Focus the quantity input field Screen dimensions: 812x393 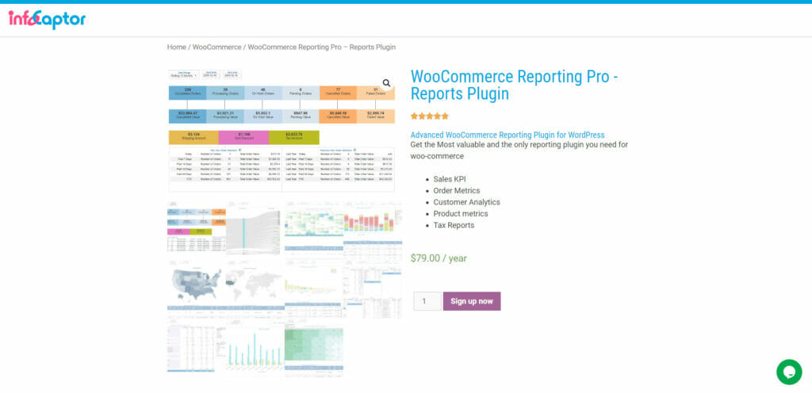pos(427,301)
